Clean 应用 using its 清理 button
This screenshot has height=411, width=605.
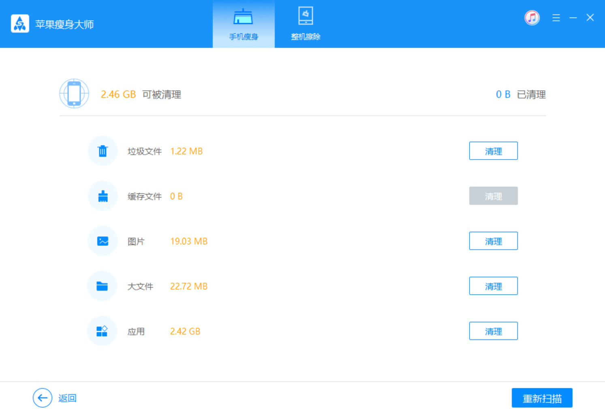493,331
